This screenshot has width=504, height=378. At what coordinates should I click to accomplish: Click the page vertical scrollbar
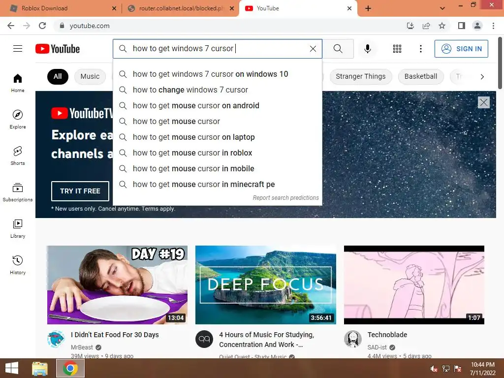coord(500,63)
